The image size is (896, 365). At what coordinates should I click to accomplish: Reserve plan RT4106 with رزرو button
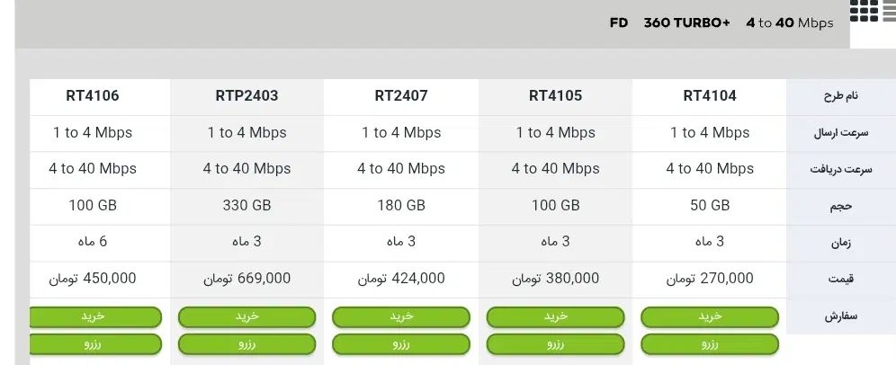tap(95, 344)
